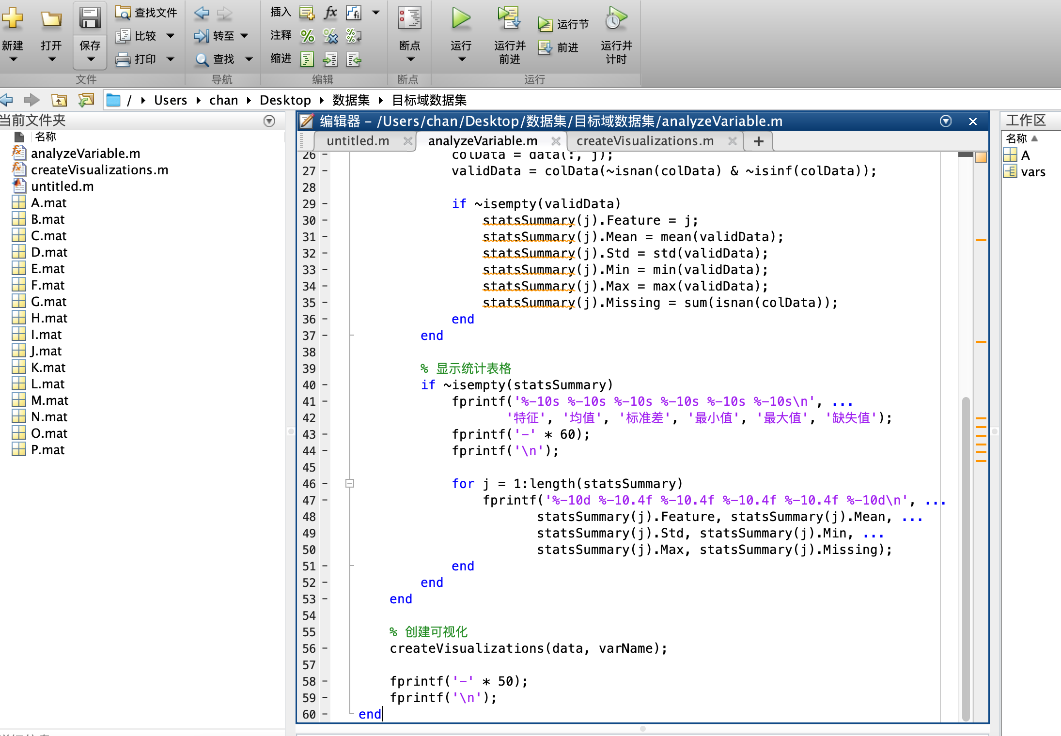Open the Find (查找) dropdown arrow

click(249, 59)
